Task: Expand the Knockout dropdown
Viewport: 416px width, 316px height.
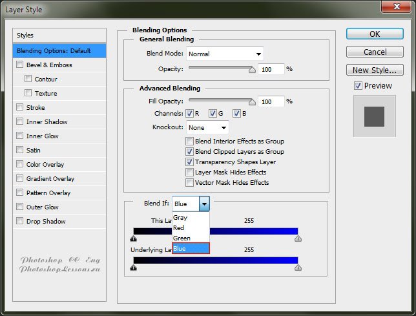Action: pos(207,127)
